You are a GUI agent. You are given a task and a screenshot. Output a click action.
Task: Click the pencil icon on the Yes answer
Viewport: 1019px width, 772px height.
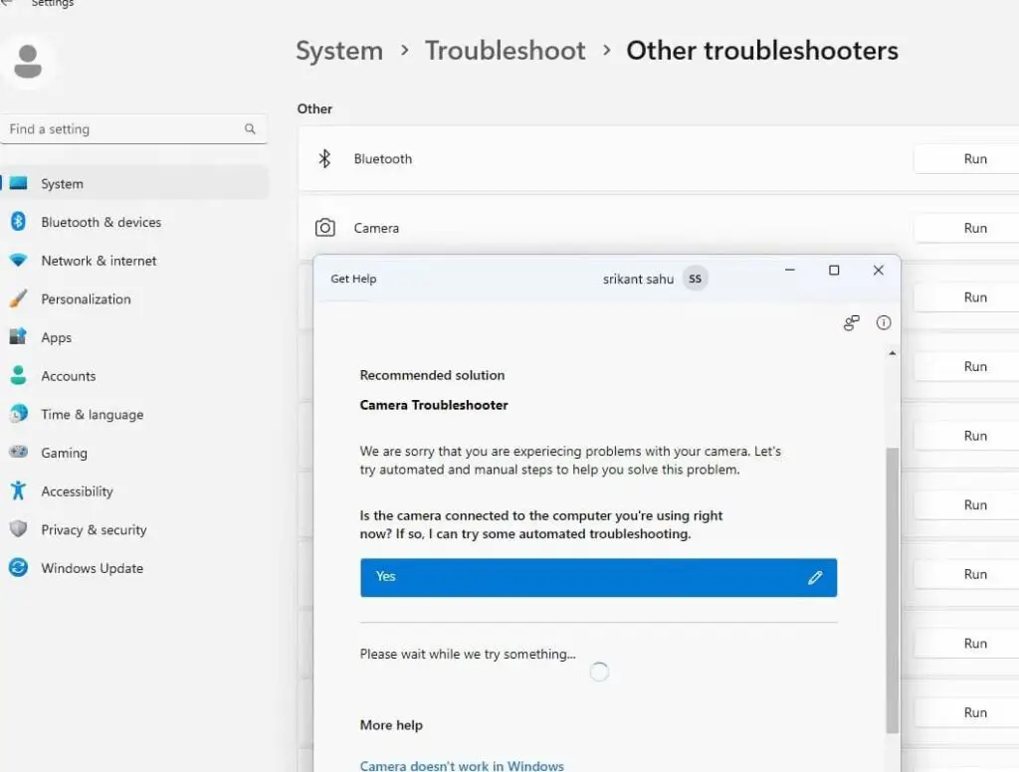tap(815, 577)
